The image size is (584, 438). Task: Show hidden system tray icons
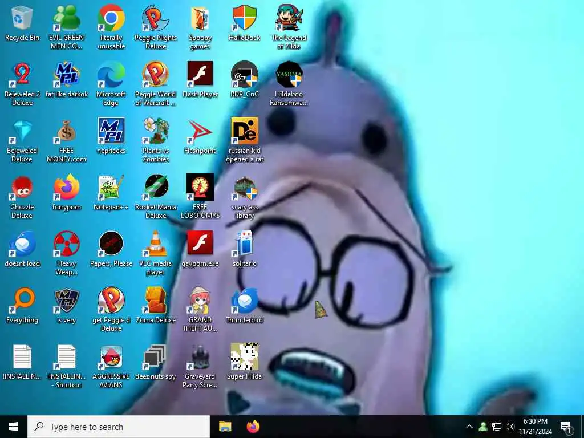[x=469, y=427]
